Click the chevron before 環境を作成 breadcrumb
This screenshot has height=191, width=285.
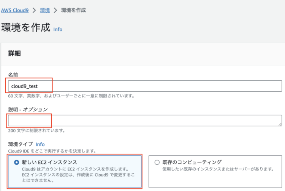point(55,10)
